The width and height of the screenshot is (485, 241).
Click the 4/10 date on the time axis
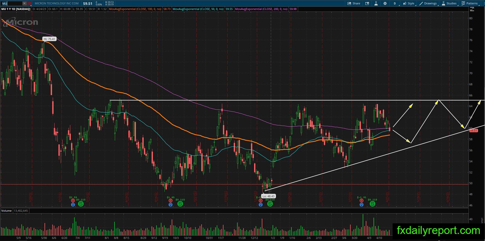click(379, 238)
